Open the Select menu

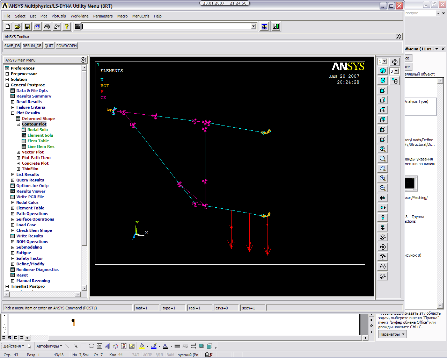(20, 16)
